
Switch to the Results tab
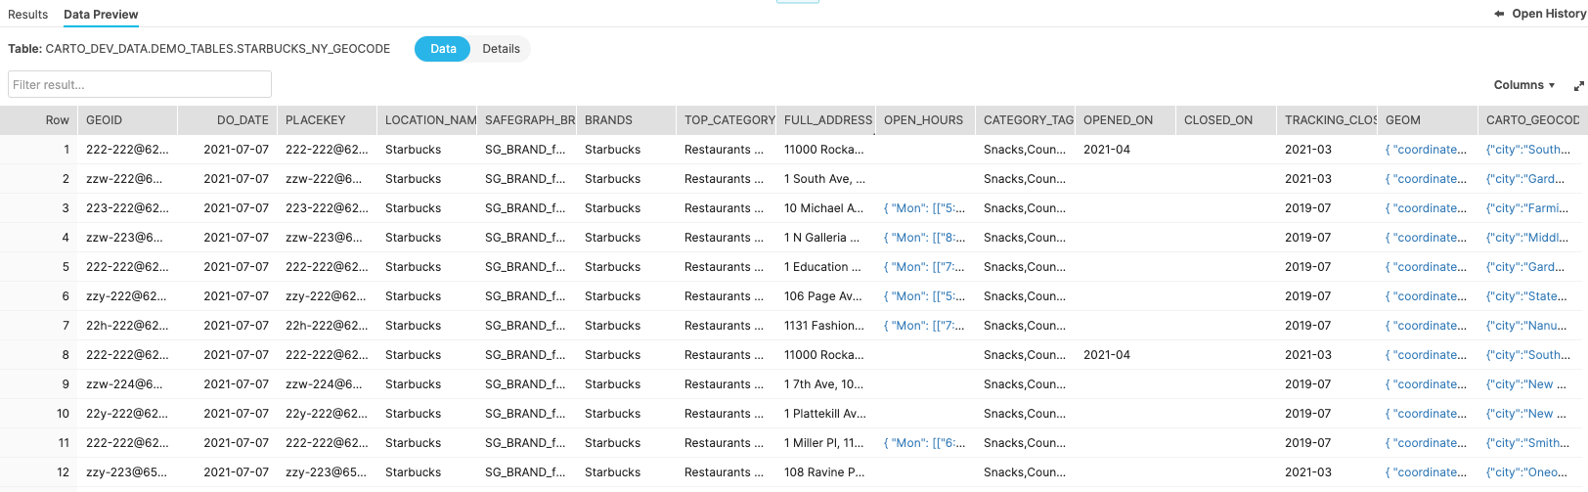click(27, 15)
